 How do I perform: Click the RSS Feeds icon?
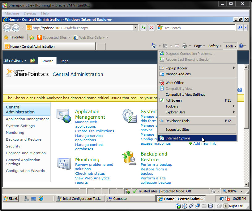coord(165,46)
